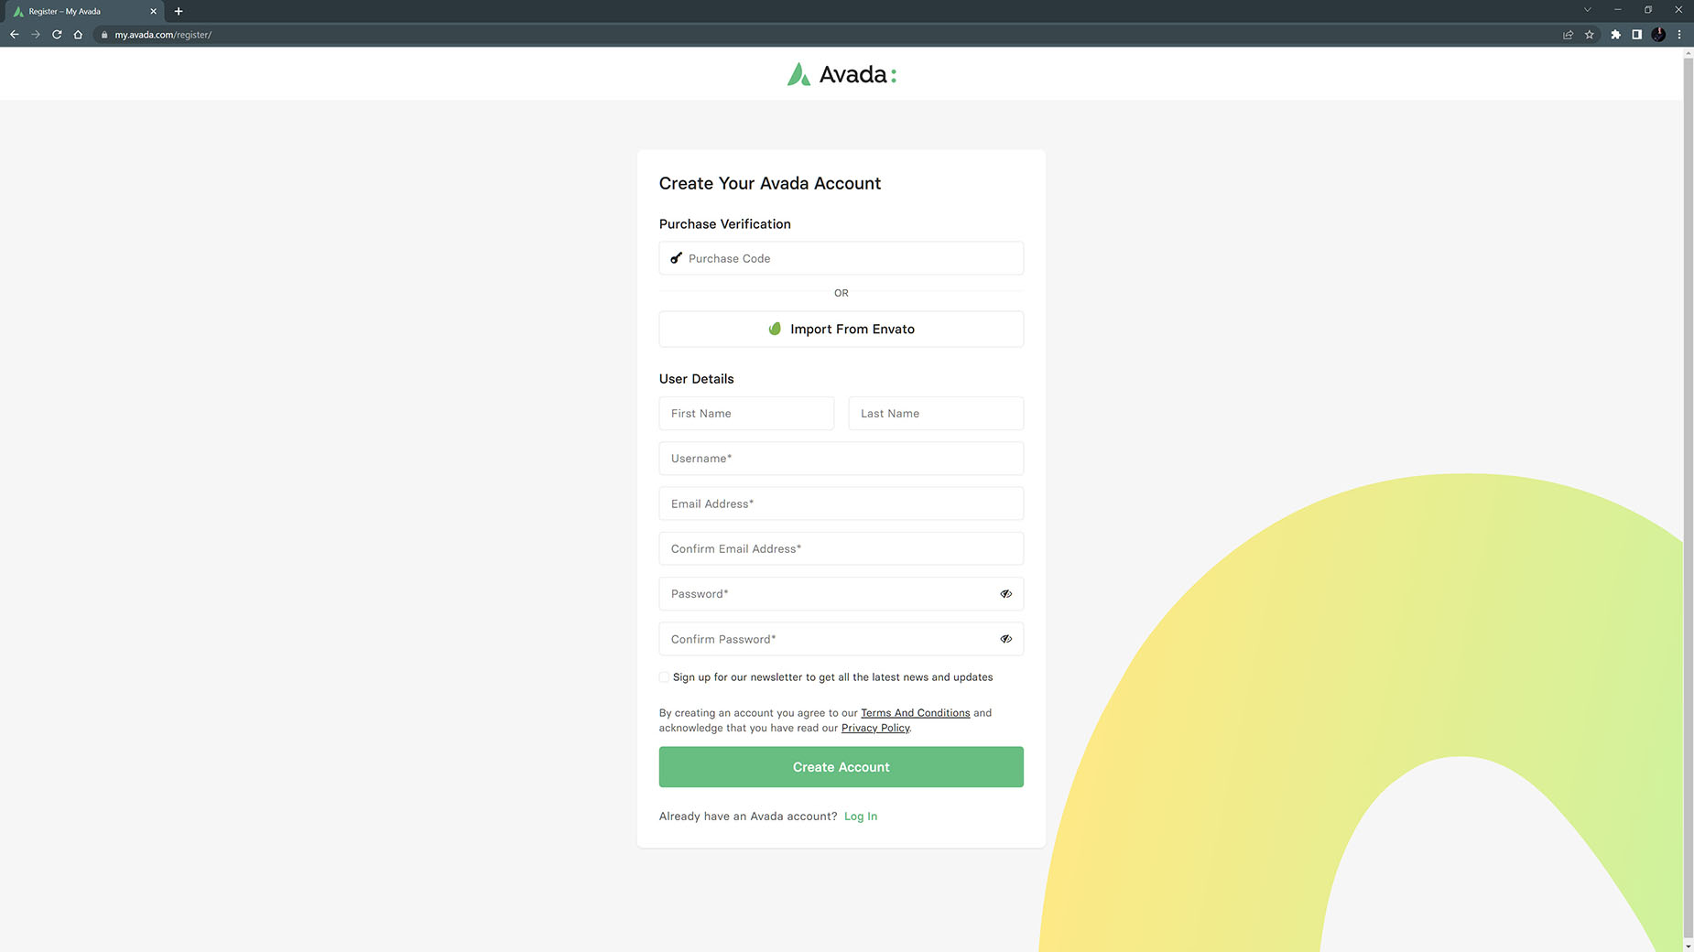1694x952 pixels.
Task: Open the Privacy Policy link
Action: [875, 729]
